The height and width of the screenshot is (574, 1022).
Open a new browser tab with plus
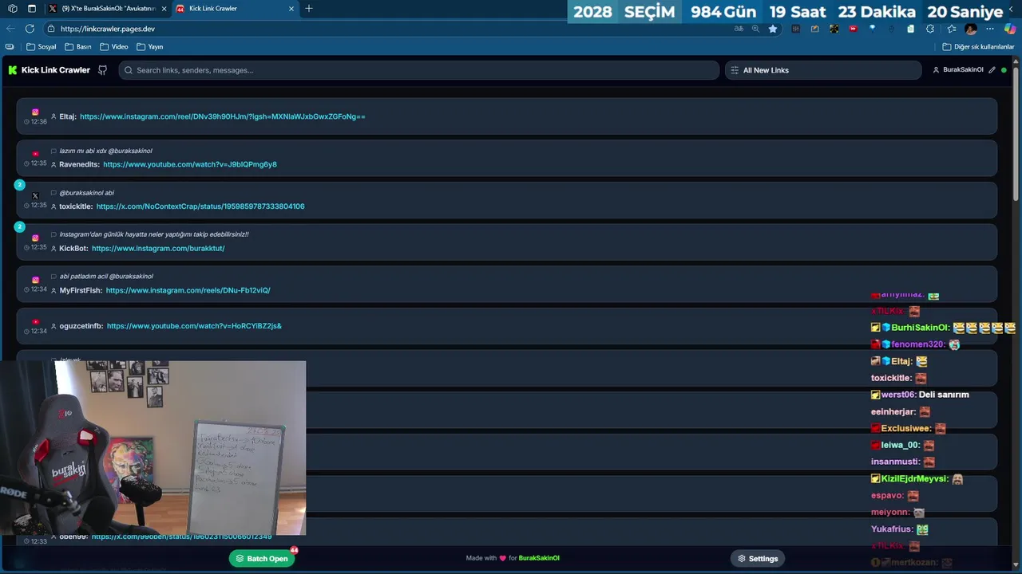tap(309, 9)
